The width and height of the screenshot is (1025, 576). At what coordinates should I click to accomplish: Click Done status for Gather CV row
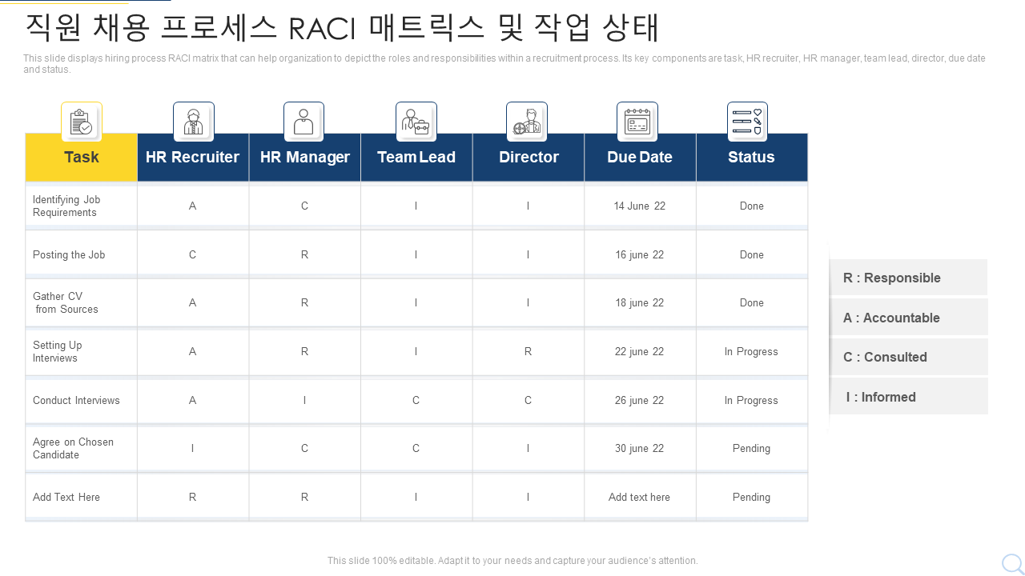point(752,302)
